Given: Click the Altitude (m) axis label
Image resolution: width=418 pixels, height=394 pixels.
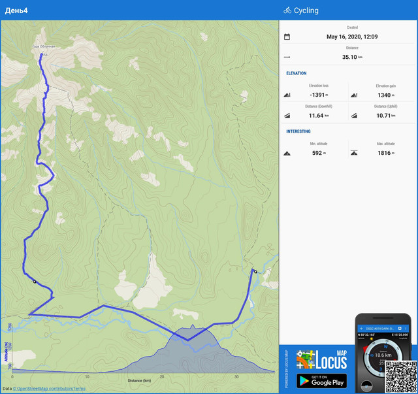Looking at the screenshot, I should 6,352.
